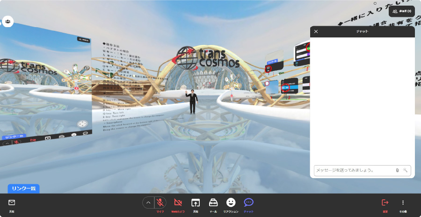Turn on the Webカメラ camera toggle
Screen dimensions: 421x217
(x=178, y=203)
